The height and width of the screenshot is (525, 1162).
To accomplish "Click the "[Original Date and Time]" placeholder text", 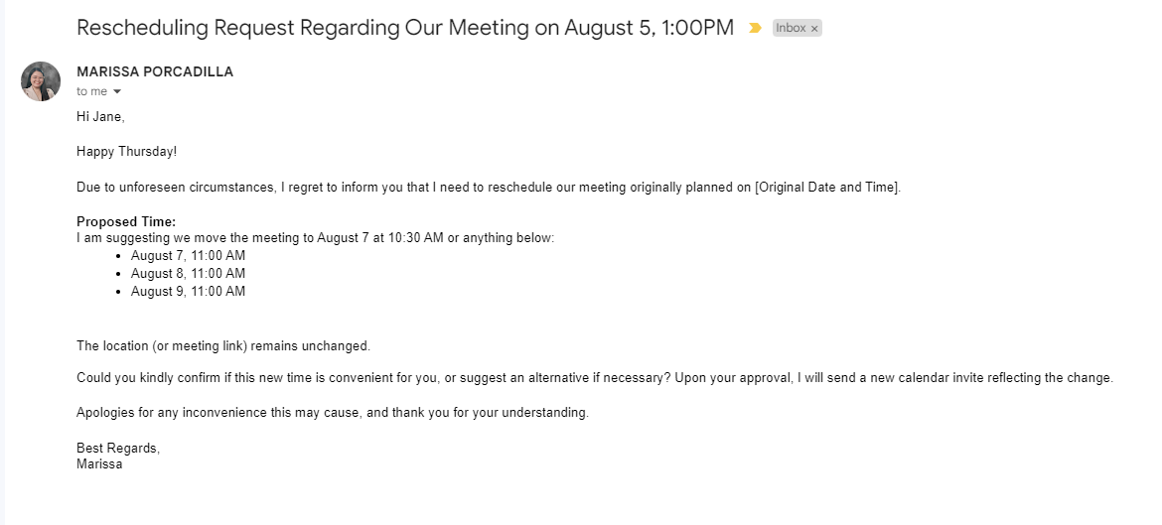I will click(826, 188).
